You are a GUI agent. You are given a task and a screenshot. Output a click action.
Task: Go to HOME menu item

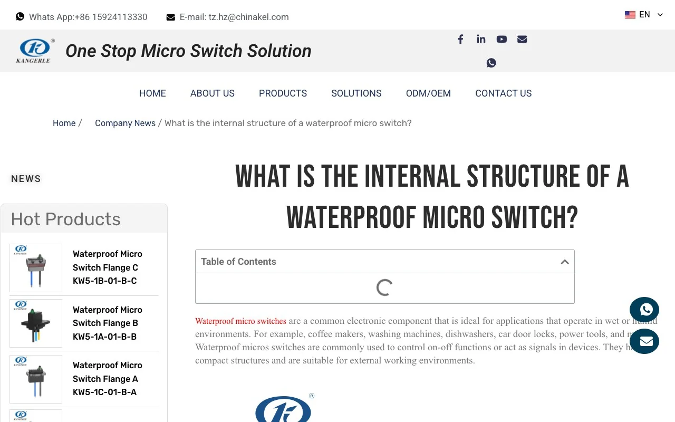coord(152,93)
